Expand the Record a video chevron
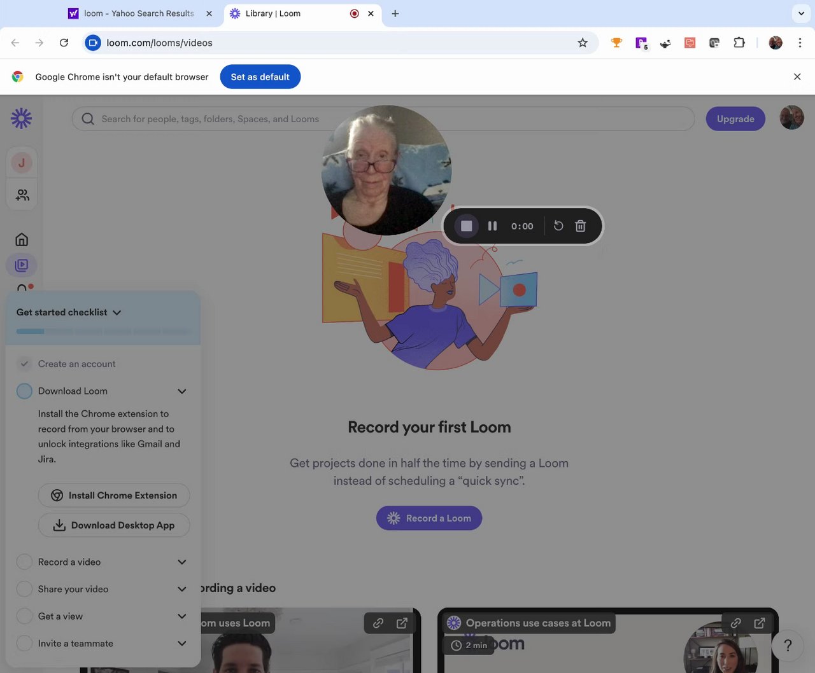 [x=182, y=562]
